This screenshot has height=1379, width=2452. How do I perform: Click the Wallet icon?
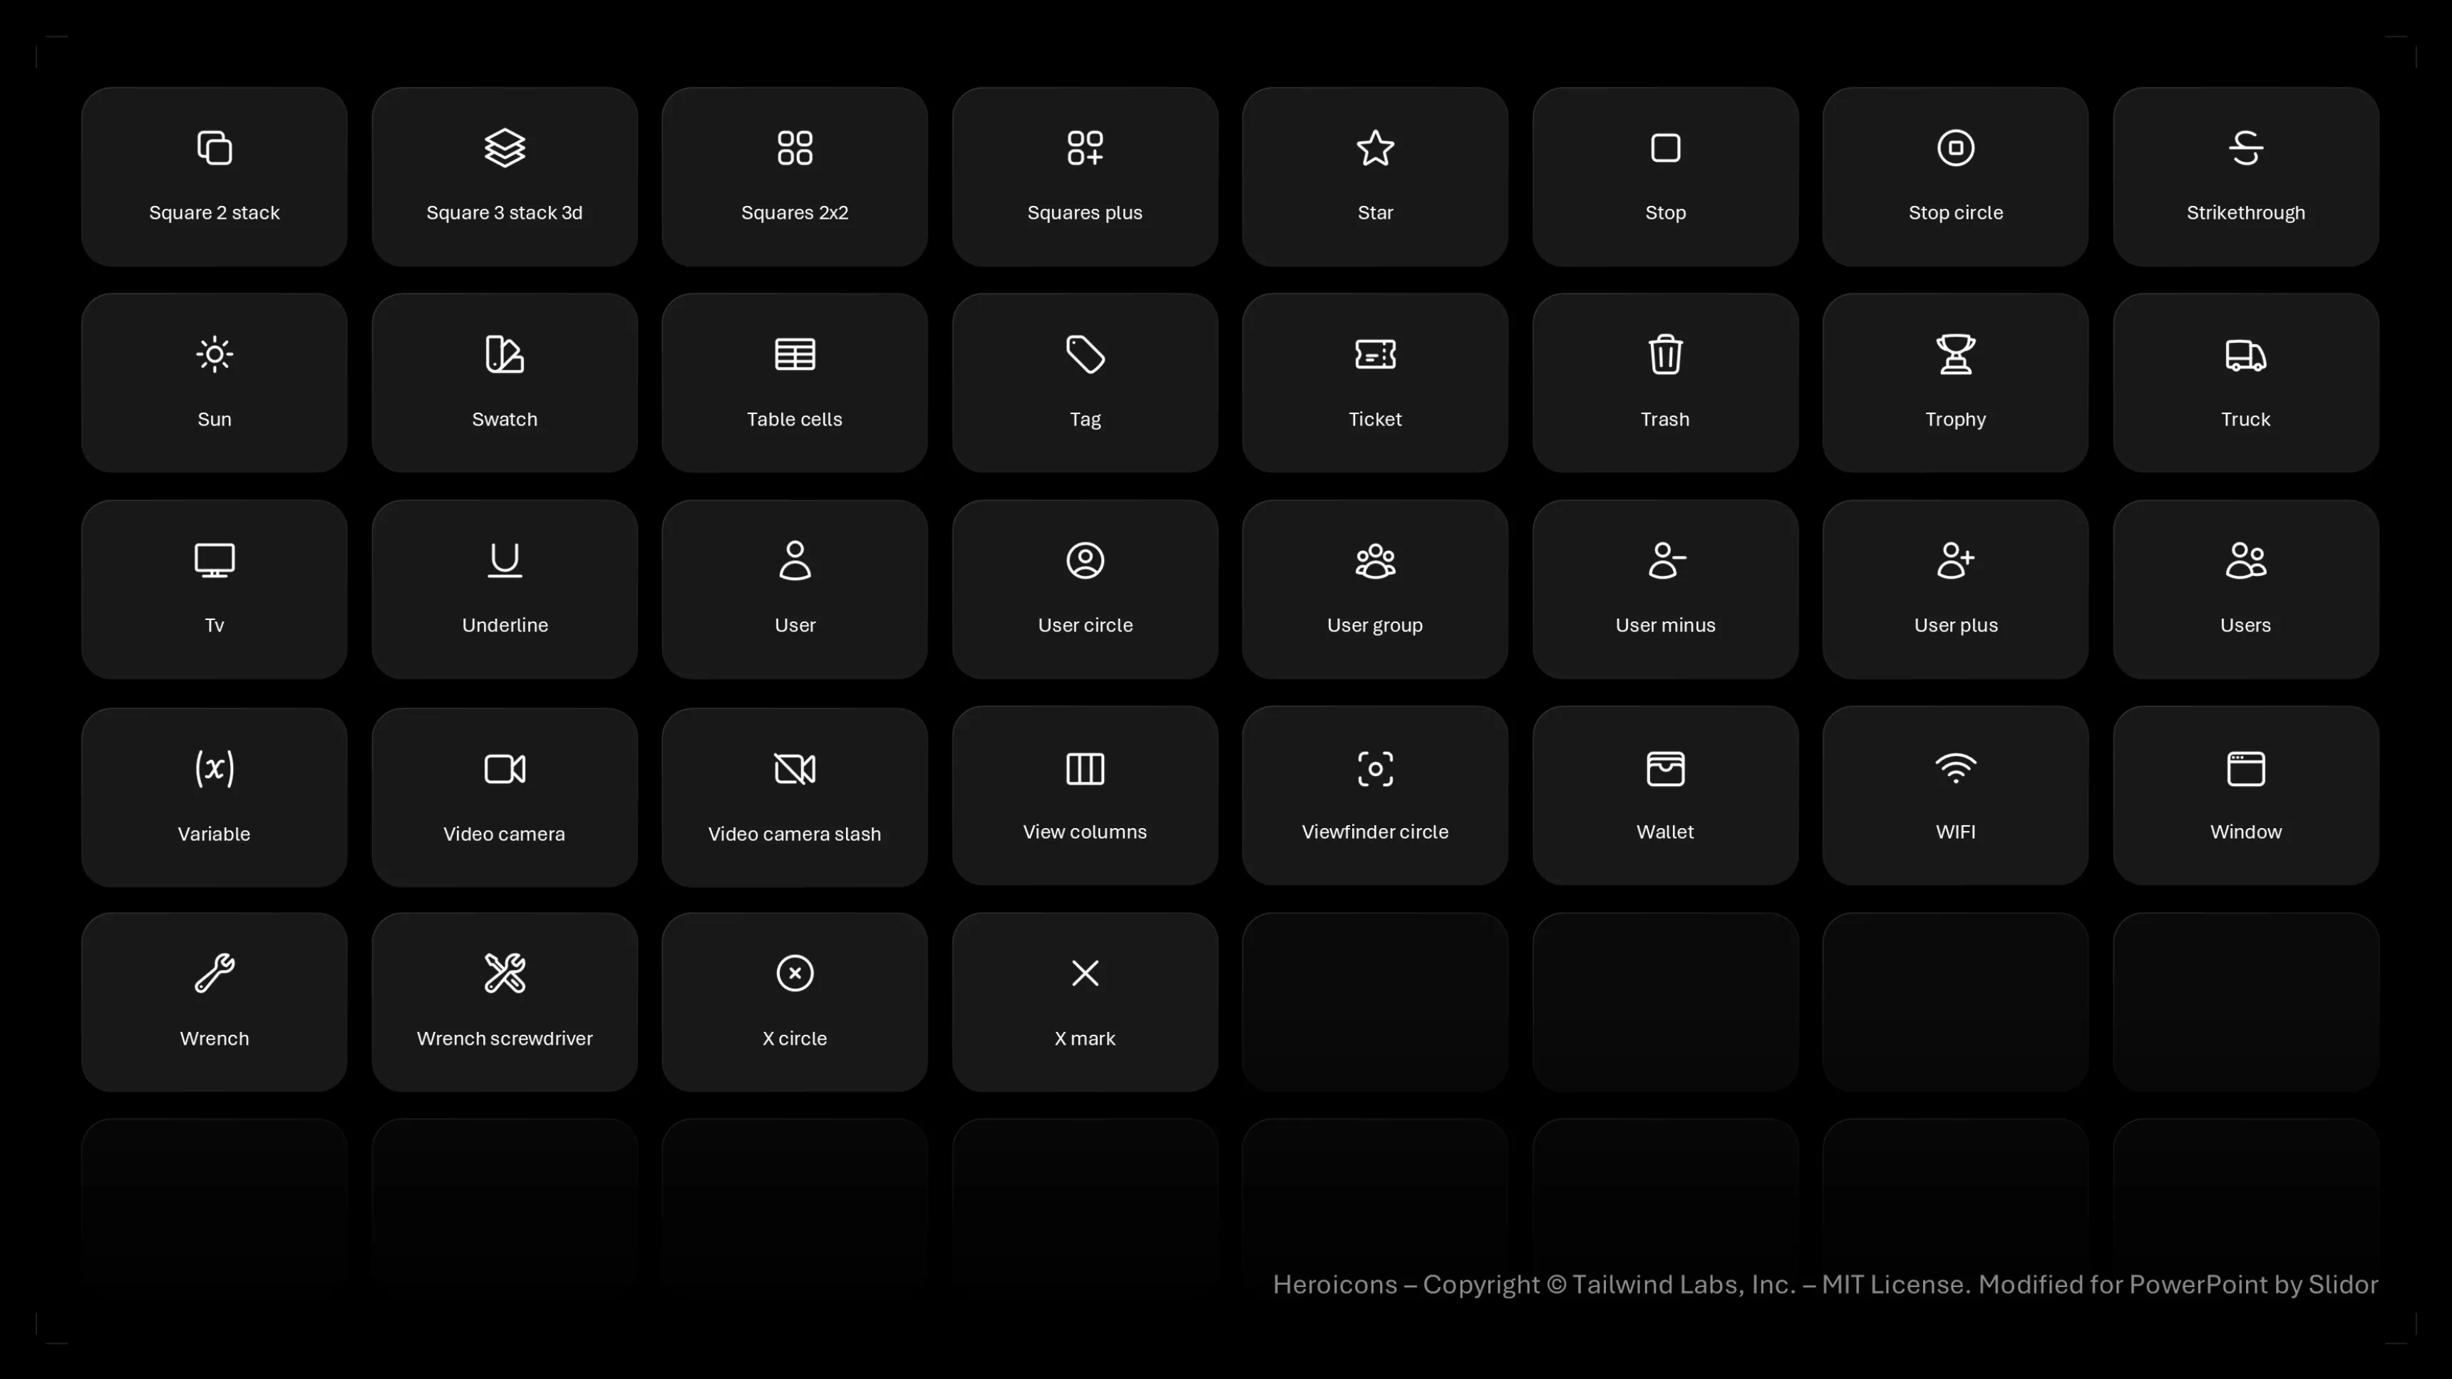click(1665, 768)
